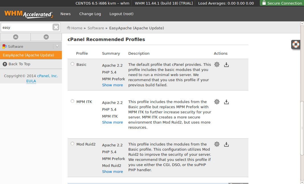The image size is (304, 184).
Task: Open the Change Log menu item
Action: 90,14
